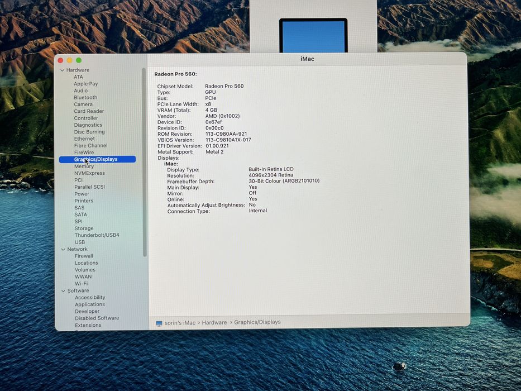The image size is (521, 391).
Task: Click the iMac window title
Action: [x=307, y=59]
